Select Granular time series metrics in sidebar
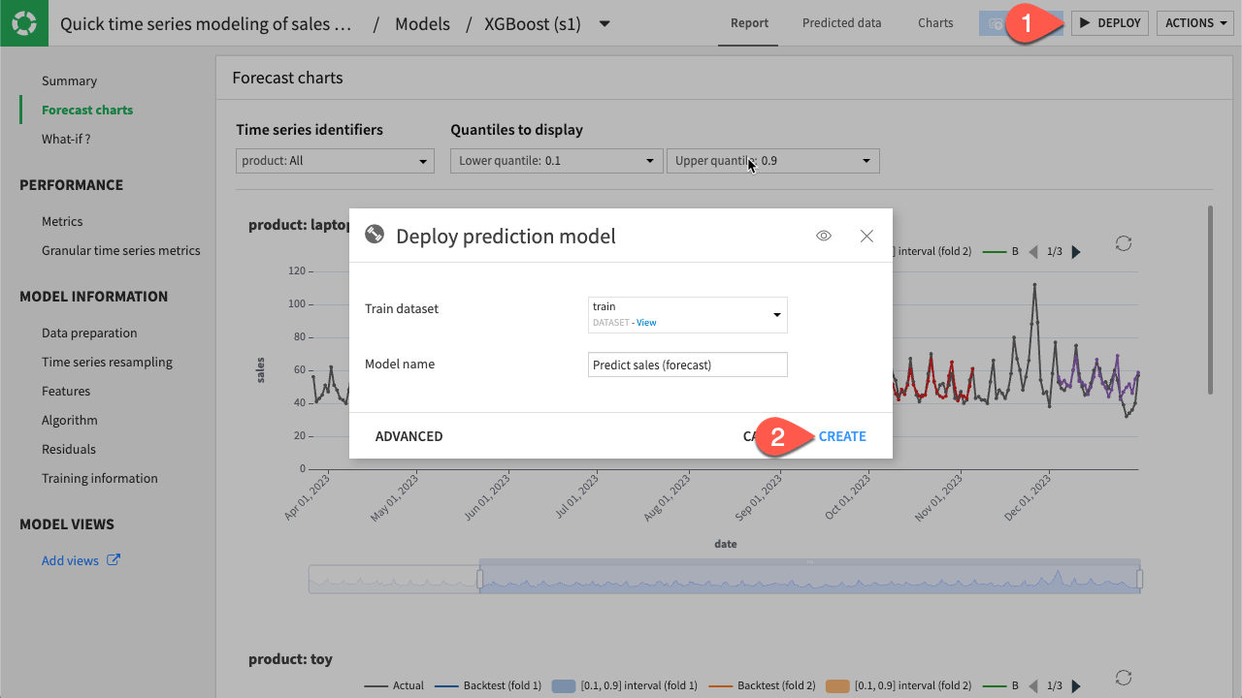This screenshot has height=698, width=1242. tap(120, 249)
